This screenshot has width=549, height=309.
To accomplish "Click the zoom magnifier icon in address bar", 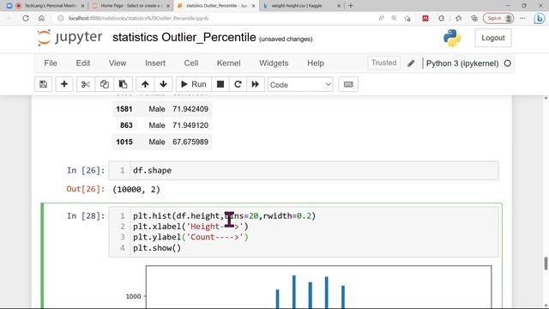I will (394, 18).
